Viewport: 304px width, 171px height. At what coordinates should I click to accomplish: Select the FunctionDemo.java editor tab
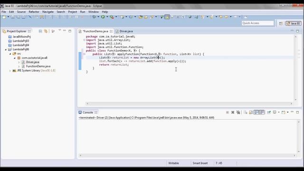[95, 31]
